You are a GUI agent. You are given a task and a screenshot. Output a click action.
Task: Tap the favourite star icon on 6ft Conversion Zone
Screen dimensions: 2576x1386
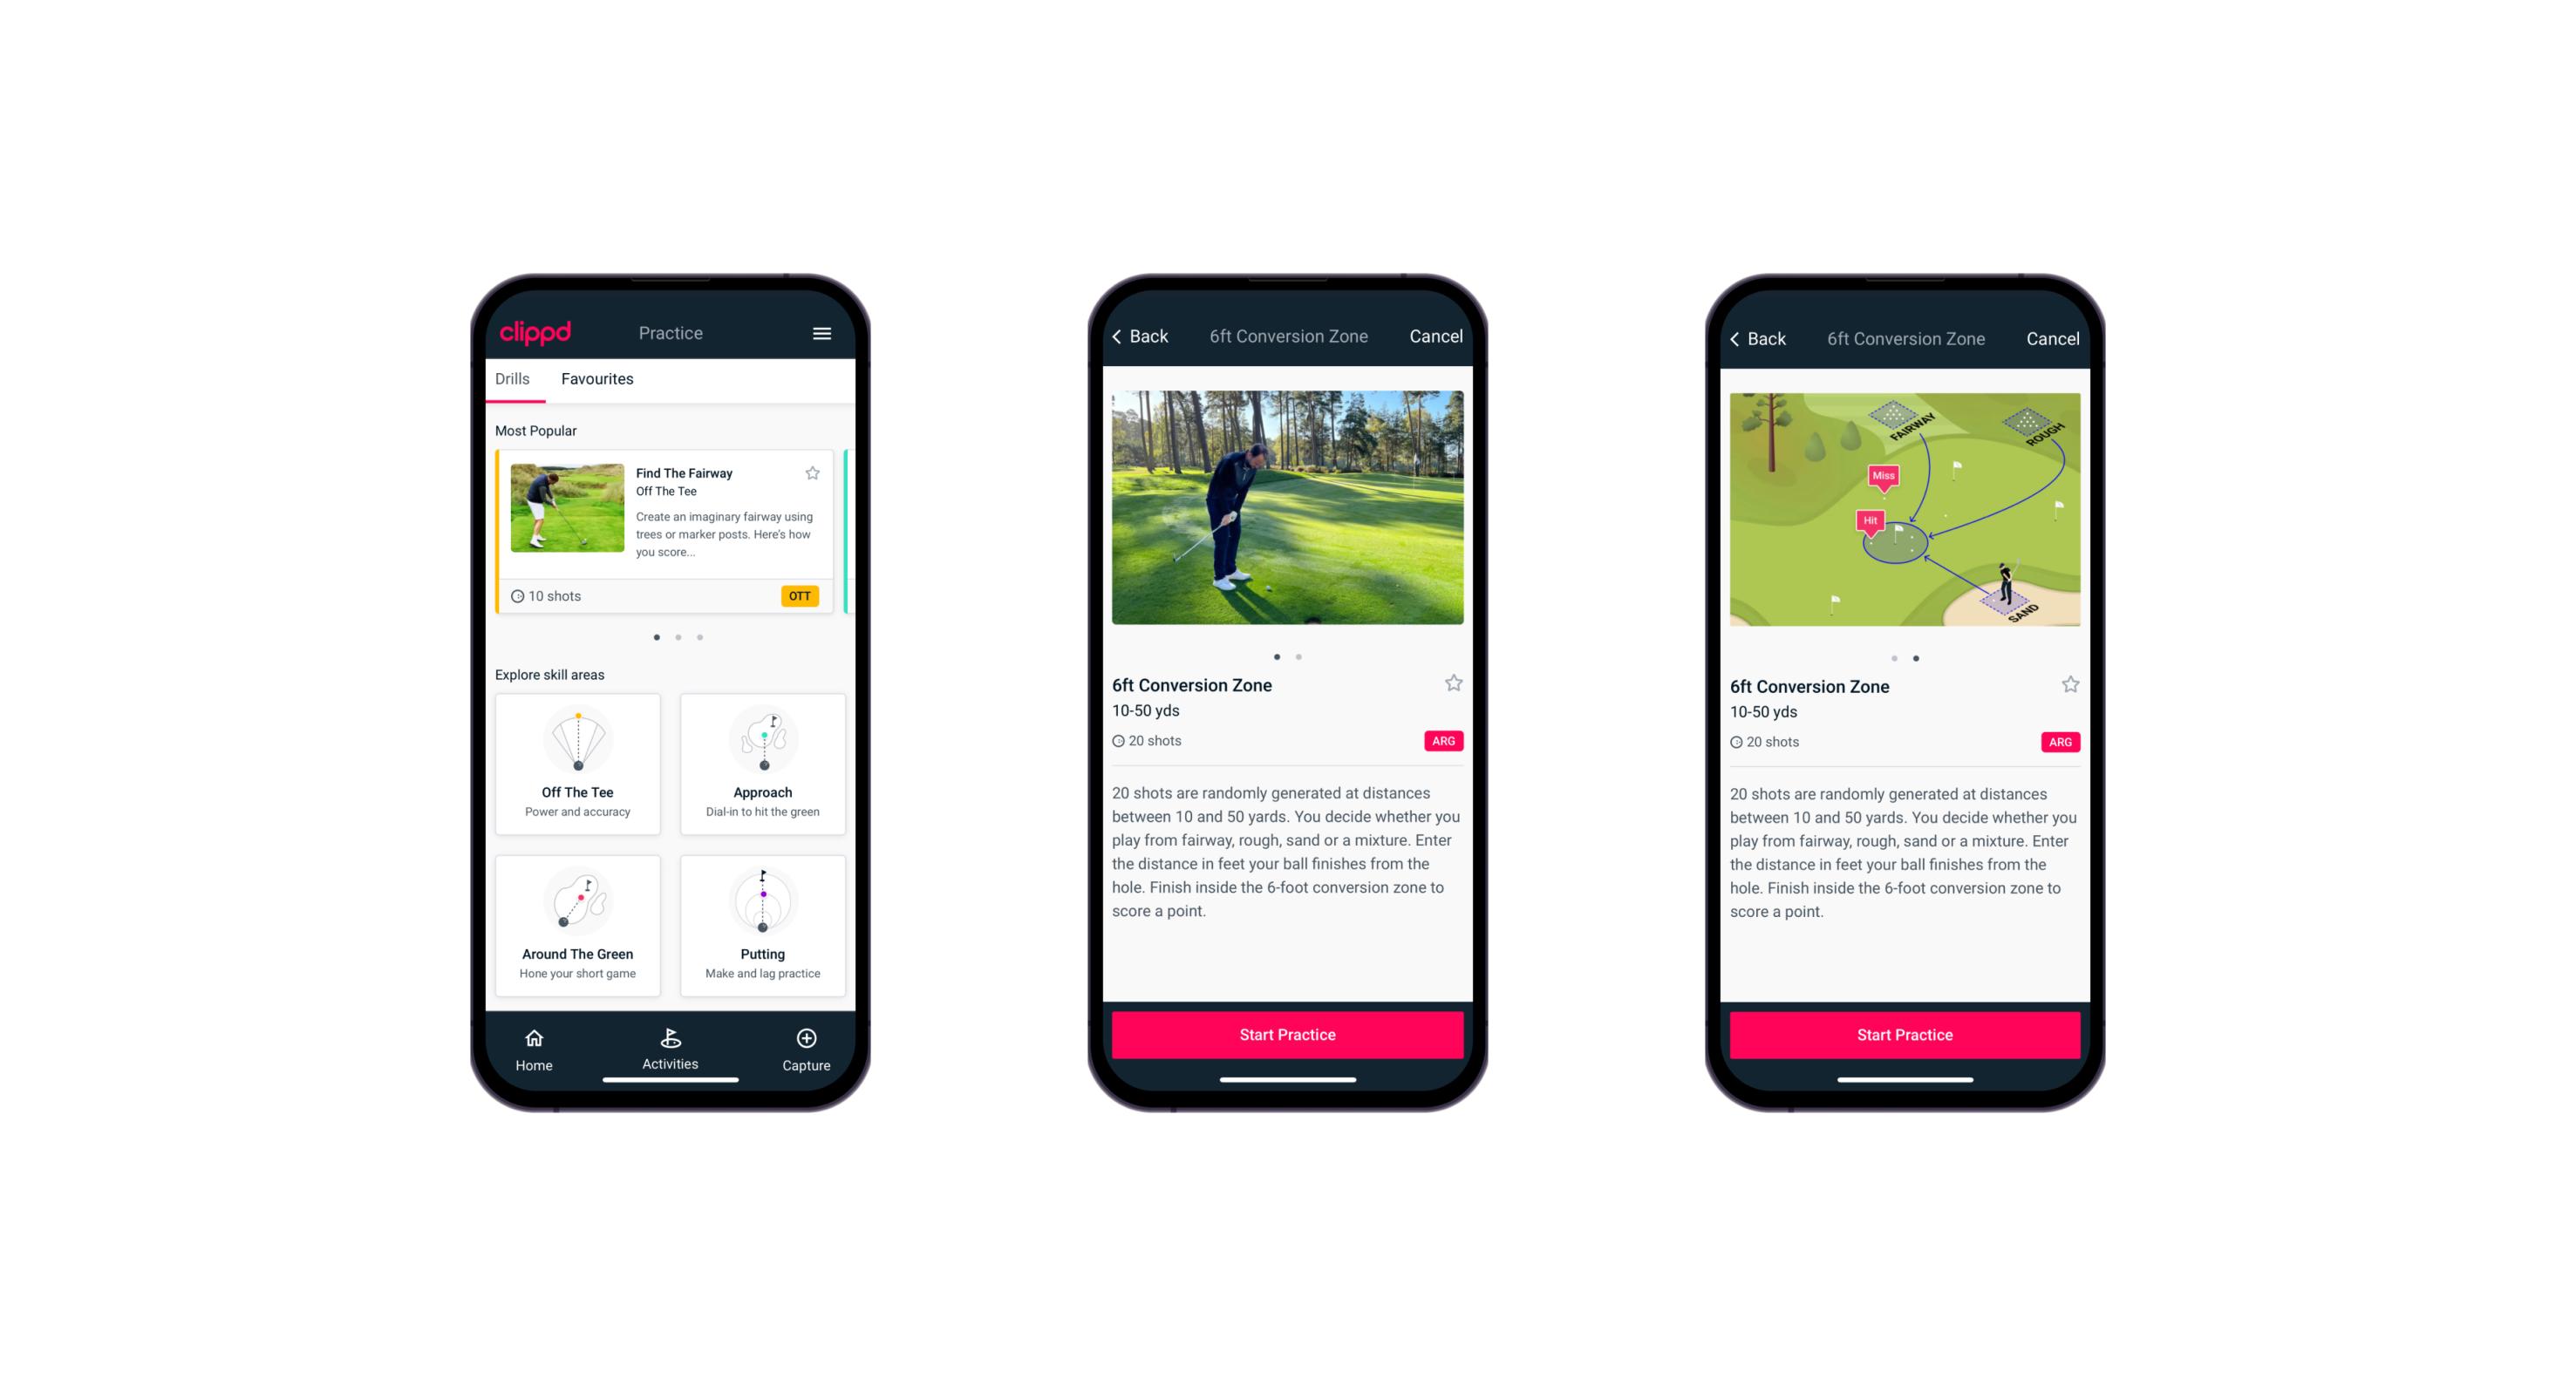1455,684
